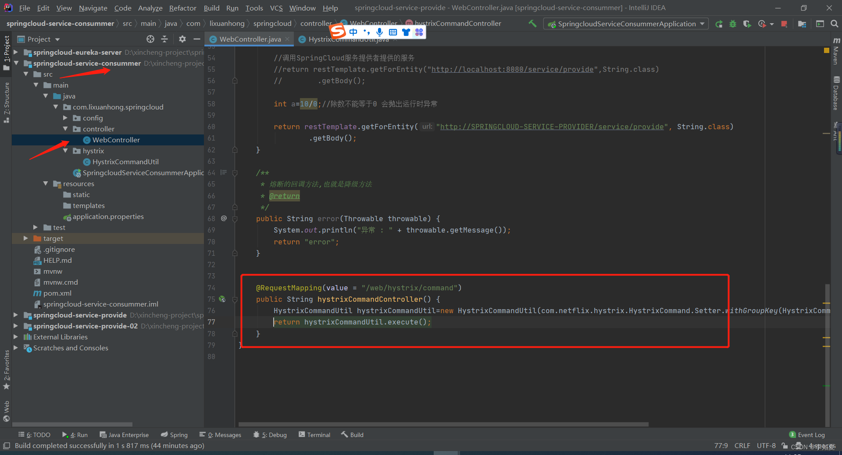Screen dimensions: 842x455
Task: Open the Analyze menu
Action: coord(150,8)
